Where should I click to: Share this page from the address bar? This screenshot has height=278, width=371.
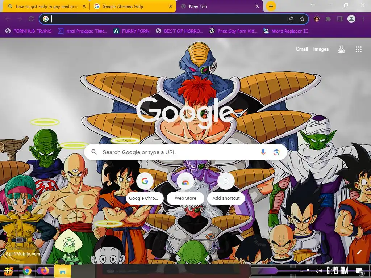(291, 19)
